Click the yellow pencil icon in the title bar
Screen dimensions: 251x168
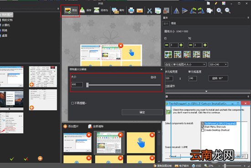(x=216, y=3)
